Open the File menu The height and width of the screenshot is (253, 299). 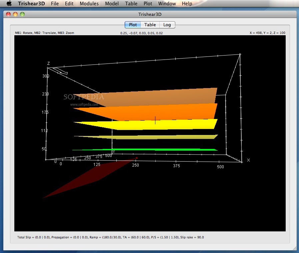tap(55, 4)
